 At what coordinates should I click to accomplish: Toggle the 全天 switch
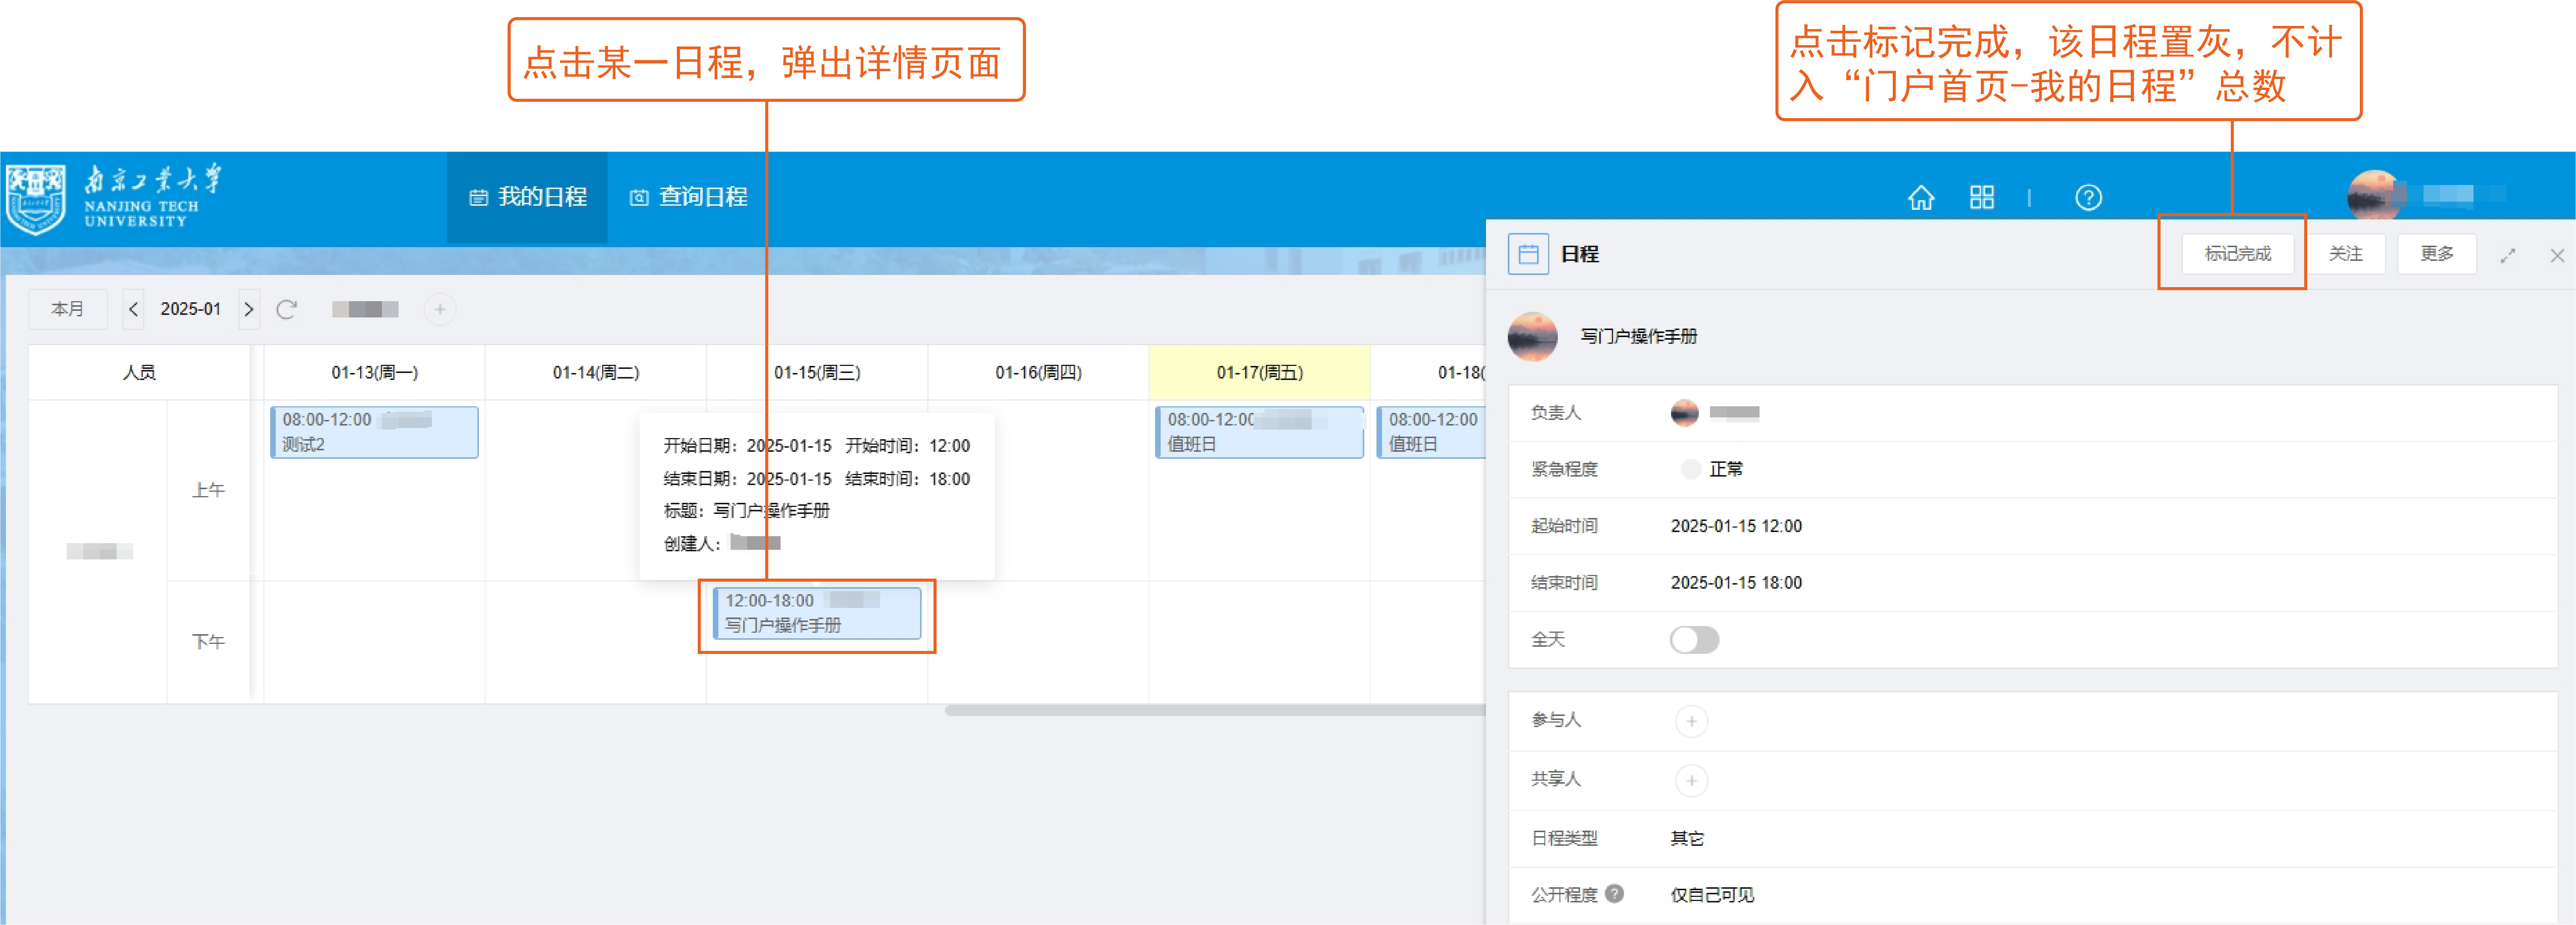coord(1694,640)
